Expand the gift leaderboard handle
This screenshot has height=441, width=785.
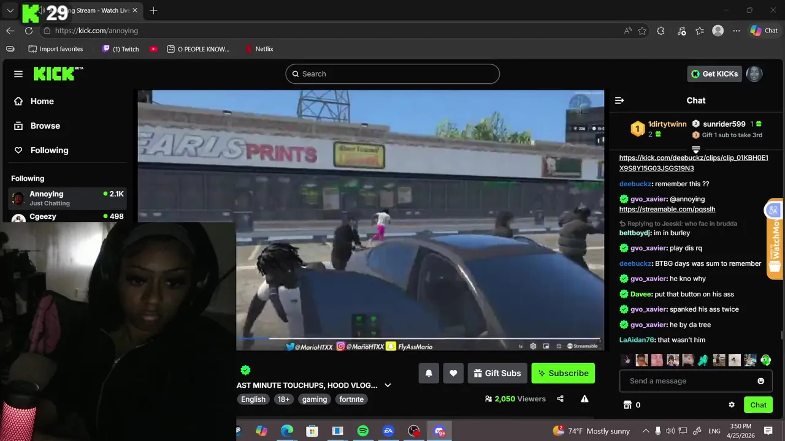coord(696,149)
